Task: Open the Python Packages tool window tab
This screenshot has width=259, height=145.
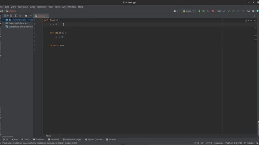Action: coord(72,139)
